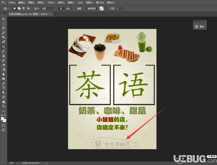This screenshot has width=217, height=165.
Task: Select the Clone Stamp tool
Action: [3, 56]
